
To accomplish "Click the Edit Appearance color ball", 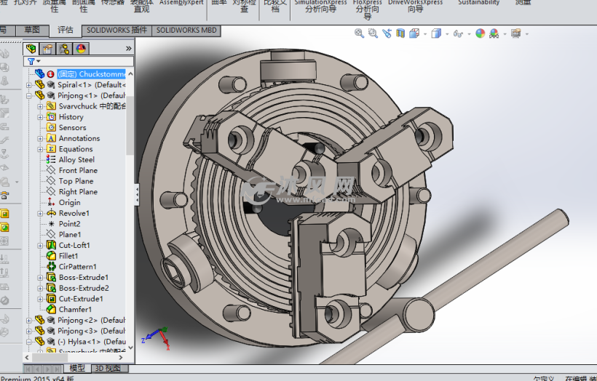I will (480, 33).
